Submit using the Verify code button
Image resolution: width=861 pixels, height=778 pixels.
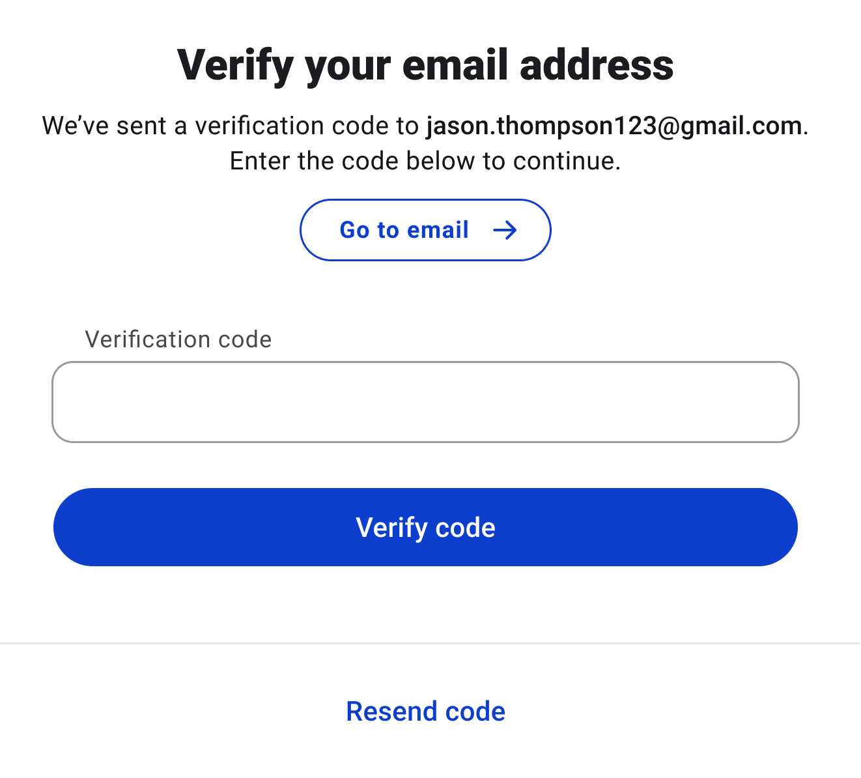point(425,527)
